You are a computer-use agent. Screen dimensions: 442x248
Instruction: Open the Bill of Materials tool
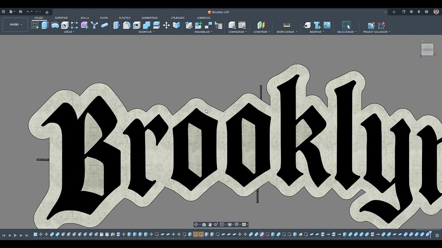(218, 25)
